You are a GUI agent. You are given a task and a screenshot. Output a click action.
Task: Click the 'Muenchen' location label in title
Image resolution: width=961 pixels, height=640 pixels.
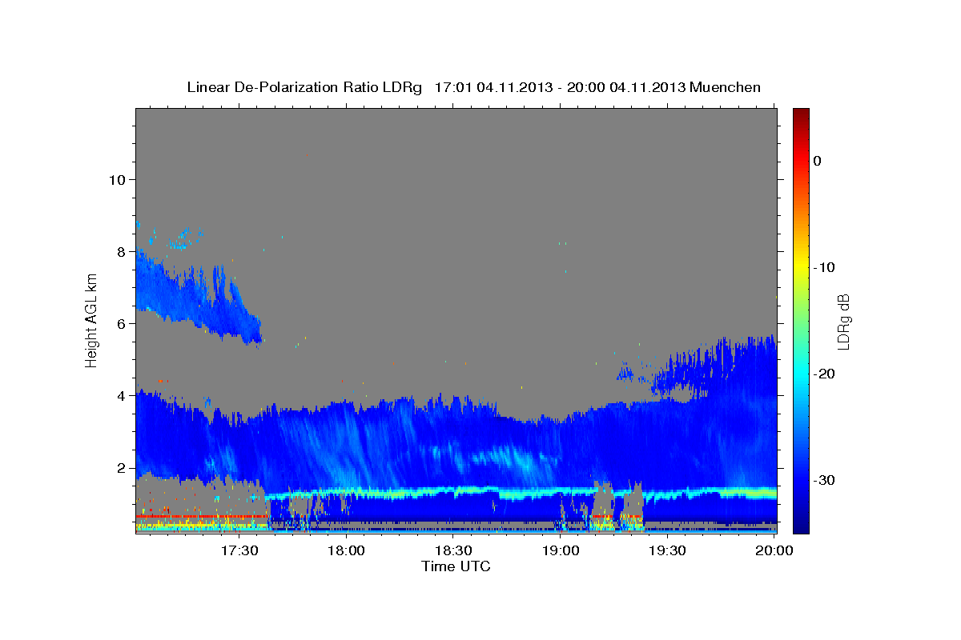point(726,87)
